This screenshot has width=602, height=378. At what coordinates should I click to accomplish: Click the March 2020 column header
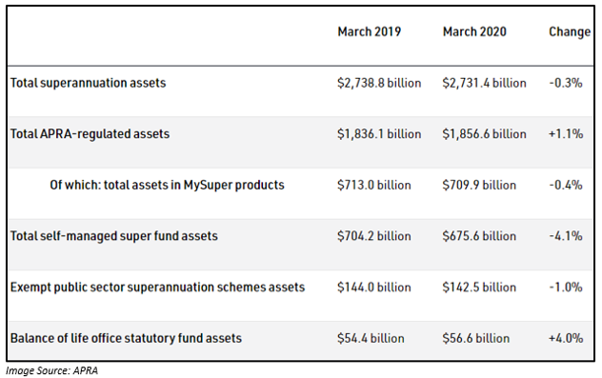(474, 31)
